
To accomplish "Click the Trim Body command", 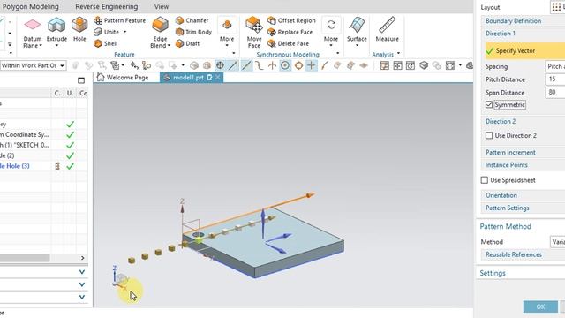I will [x=193, y=32].
